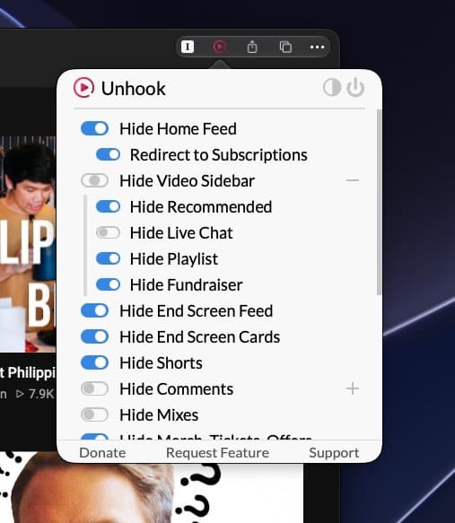Click the 'Hide Video Sidebar' label
Screen dimensions: 455x523
point(188,181)
